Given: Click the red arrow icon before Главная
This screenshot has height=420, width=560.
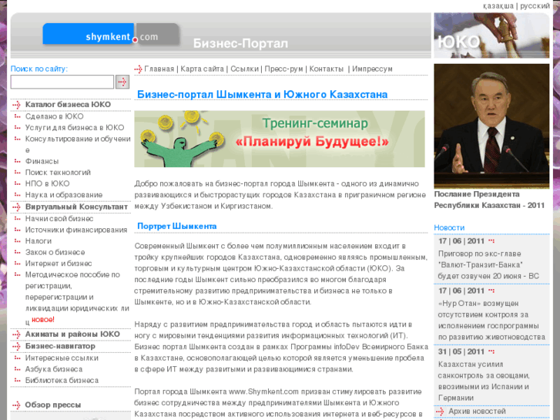Looking at the screenshot, I should pyautogui.click(x=138, y=69).
